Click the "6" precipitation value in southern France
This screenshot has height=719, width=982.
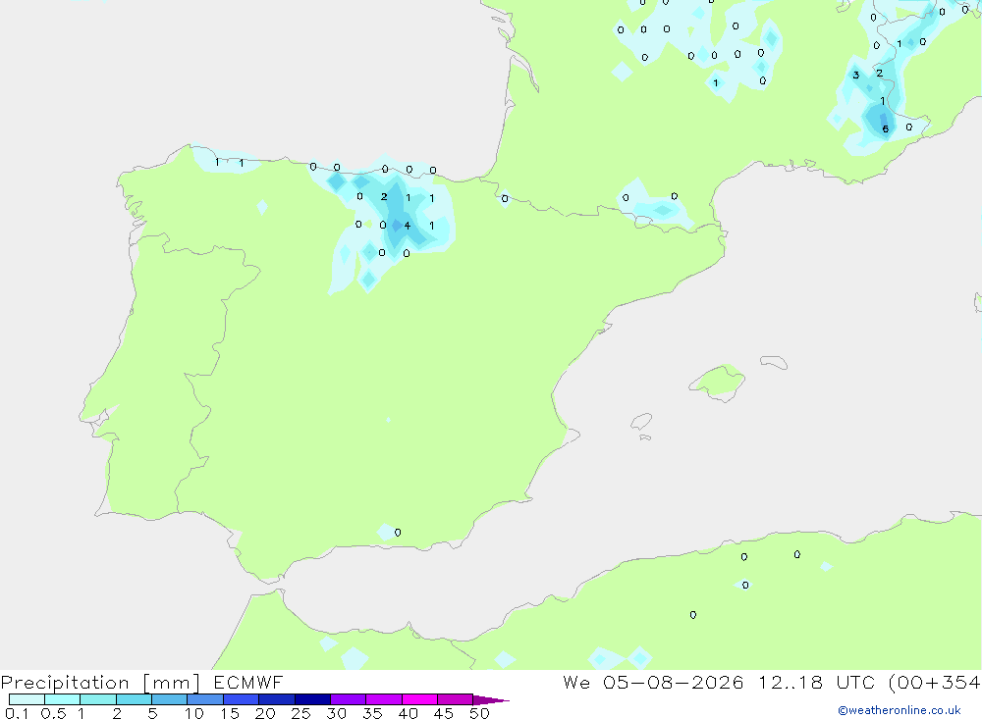click(885, 128)
